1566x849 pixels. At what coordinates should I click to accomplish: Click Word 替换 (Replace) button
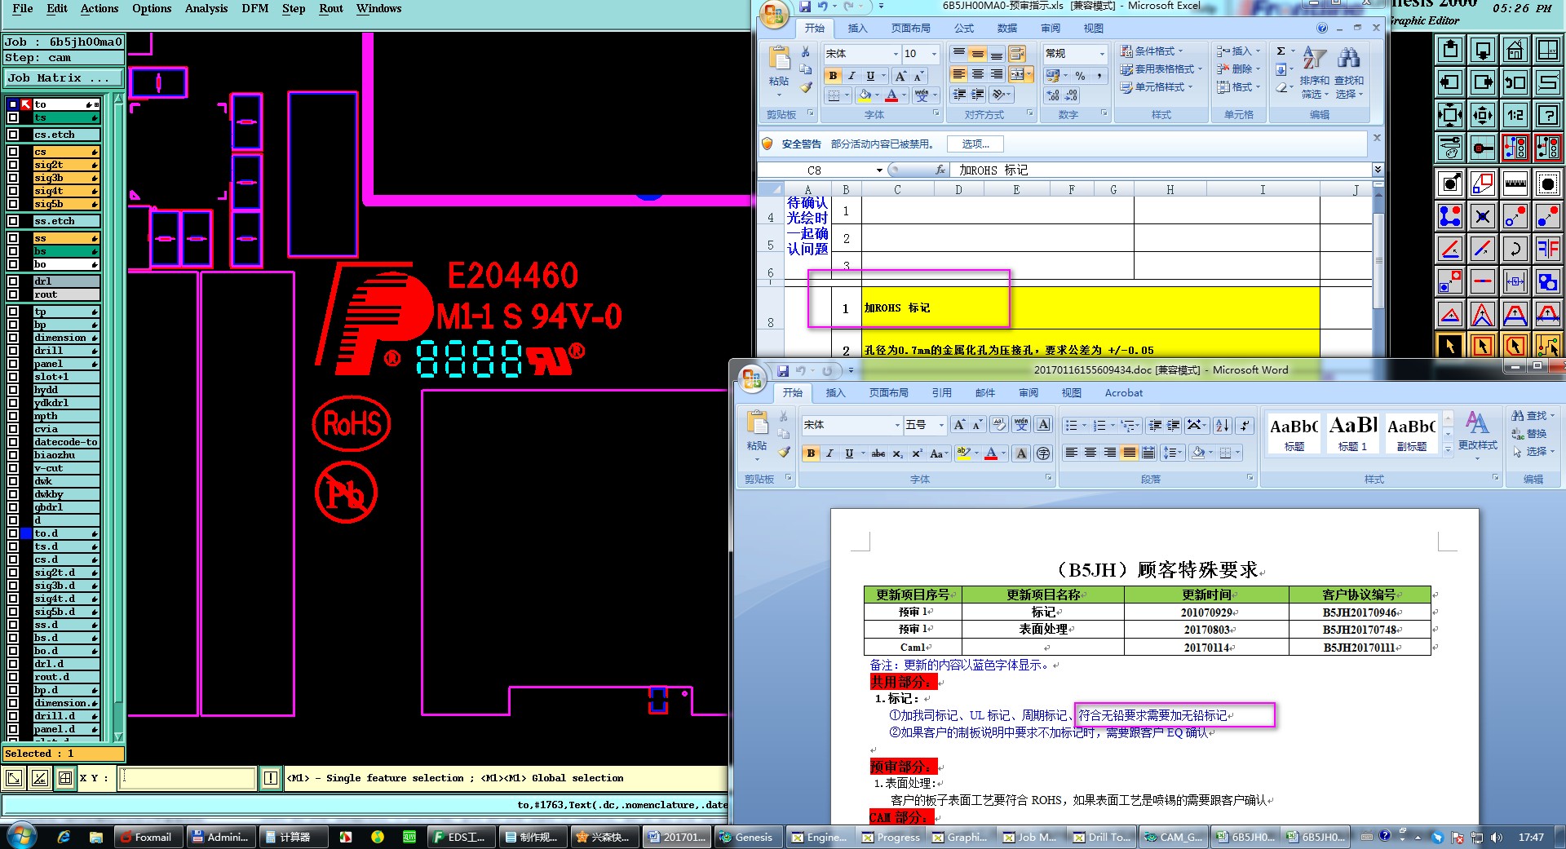[x=1529, y=434]
